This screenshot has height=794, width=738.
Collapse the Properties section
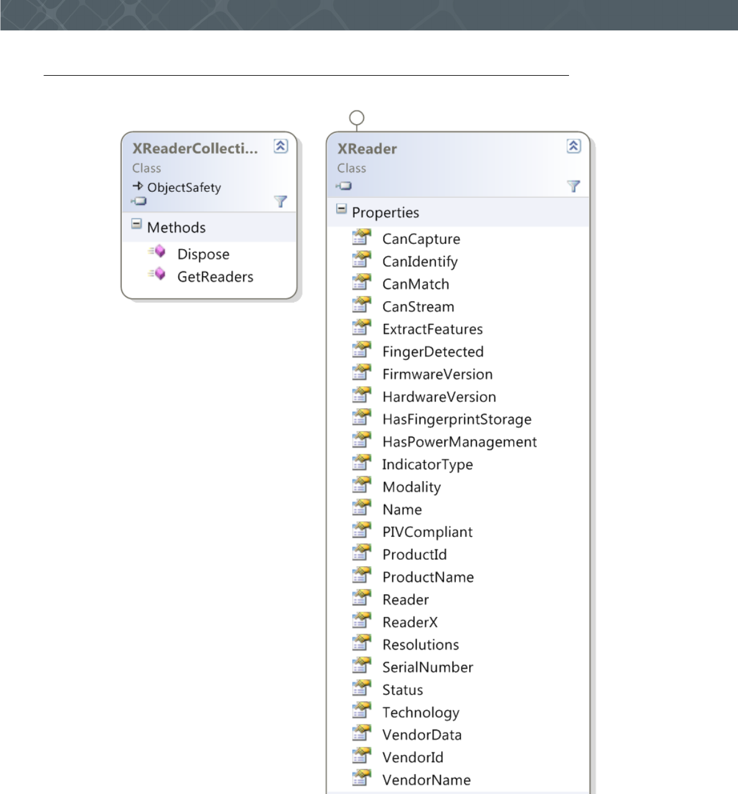[x=341, y=209]
